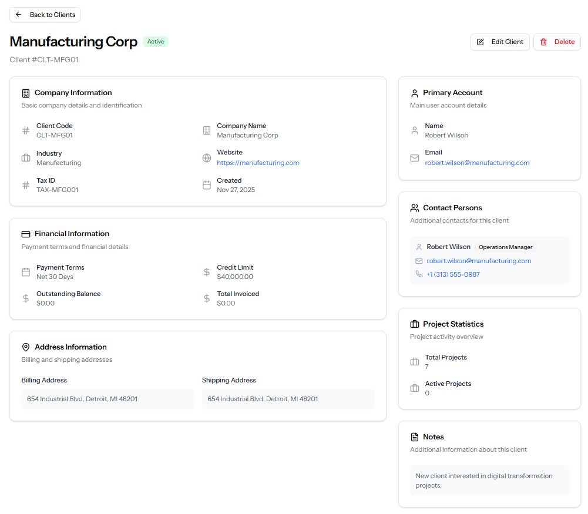The height and width of the screenshot is (514, 588).
Task: Click the Address Information location pin icon
Action: (x=25, y=347)
